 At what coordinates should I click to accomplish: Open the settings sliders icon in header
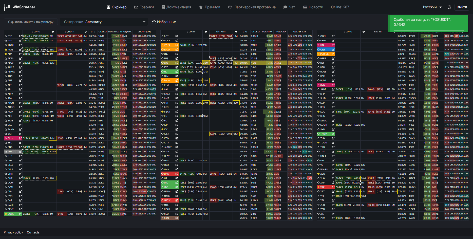pos(449,7)
